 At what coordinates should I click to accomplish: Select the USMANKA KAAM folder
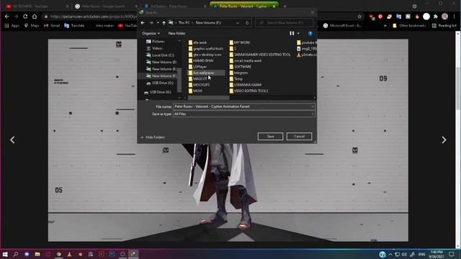[x=246, y=85]
